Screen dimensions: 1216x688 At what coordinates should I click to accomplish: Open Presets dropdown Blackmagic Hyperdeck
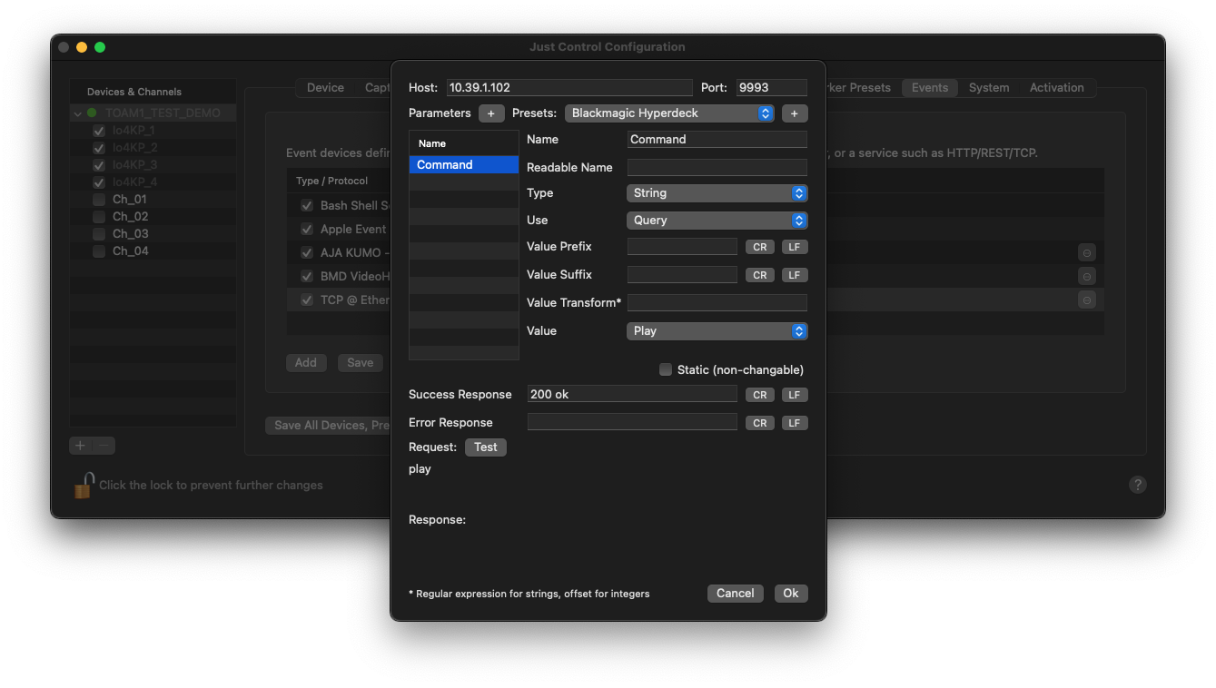[669, 113]
